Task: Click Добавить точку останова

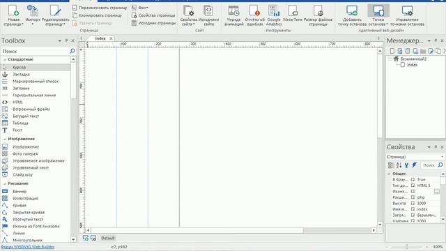Action: point(352,15)
